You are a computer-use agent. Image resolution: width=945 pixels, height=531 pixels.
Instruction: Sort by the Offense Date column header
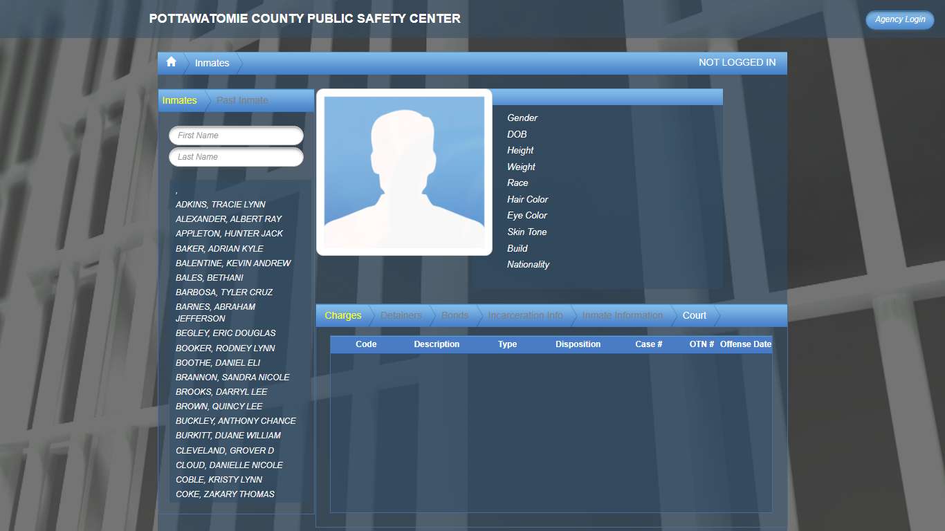click(x=746, y=344)
